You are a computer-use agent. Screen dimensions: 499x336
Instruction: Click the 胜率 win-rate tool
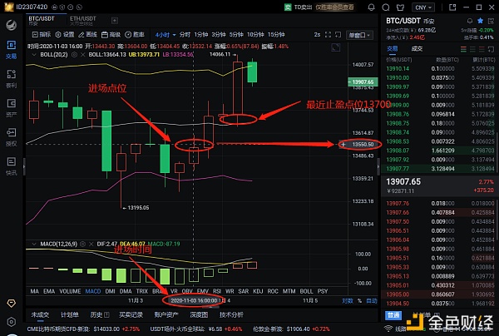[x=135, y=35]
